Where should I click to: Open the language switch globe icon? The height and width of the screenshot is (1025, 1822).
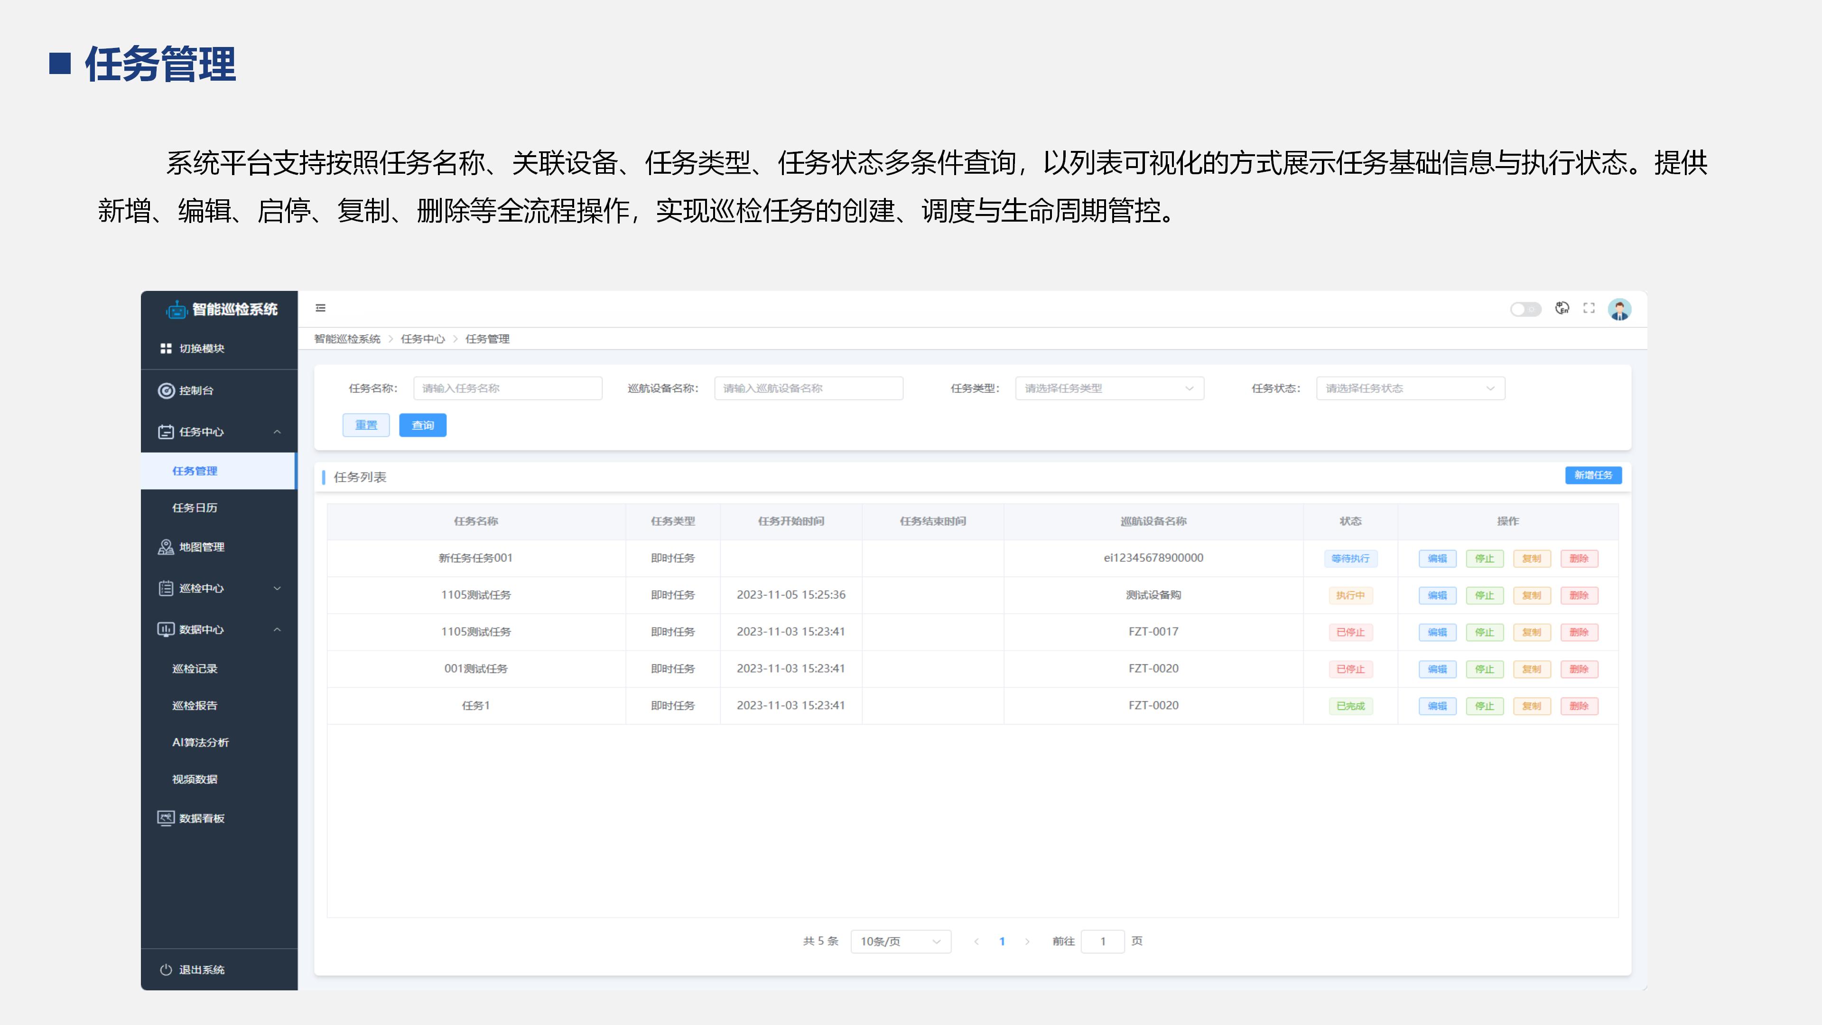coord(1562,308)
